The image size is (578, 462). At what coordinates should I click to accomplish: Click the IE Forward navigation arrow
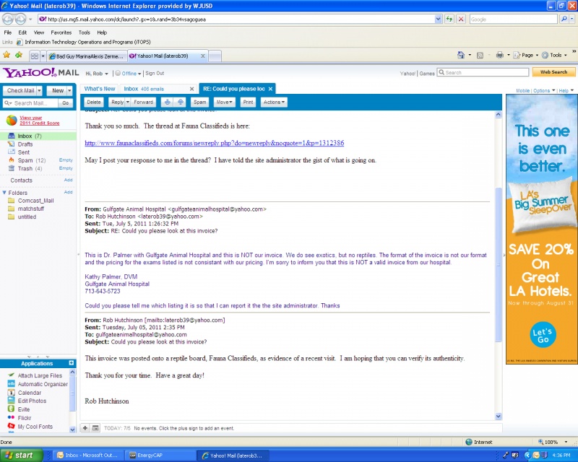21,19
